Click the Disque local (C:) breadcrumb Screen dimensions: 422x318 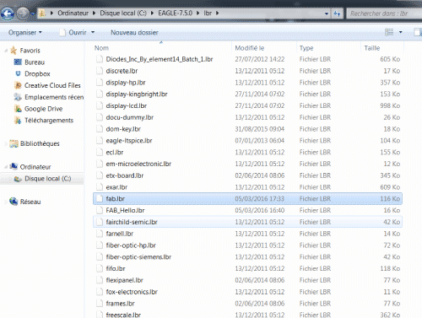pyautogui.click(x=123, y=13)
